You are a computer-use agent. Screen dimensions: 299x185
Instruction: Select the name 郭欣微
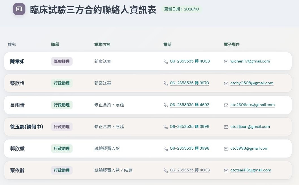(x=17, y=149)
